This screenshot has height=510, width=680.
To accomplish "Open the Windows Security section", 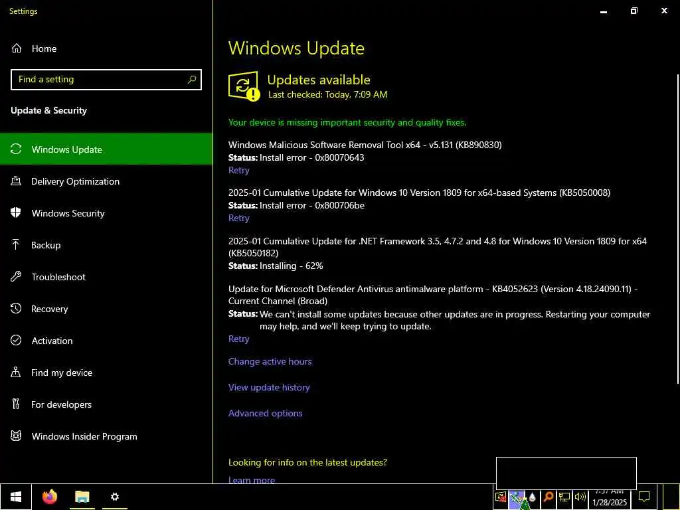I will [68, 213].
